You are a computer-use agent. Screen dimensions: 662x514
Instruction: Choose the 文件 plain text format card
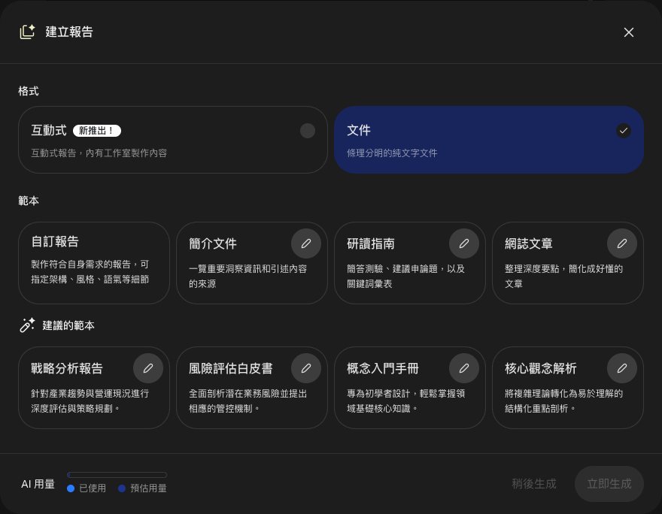(x=489, y=140)
